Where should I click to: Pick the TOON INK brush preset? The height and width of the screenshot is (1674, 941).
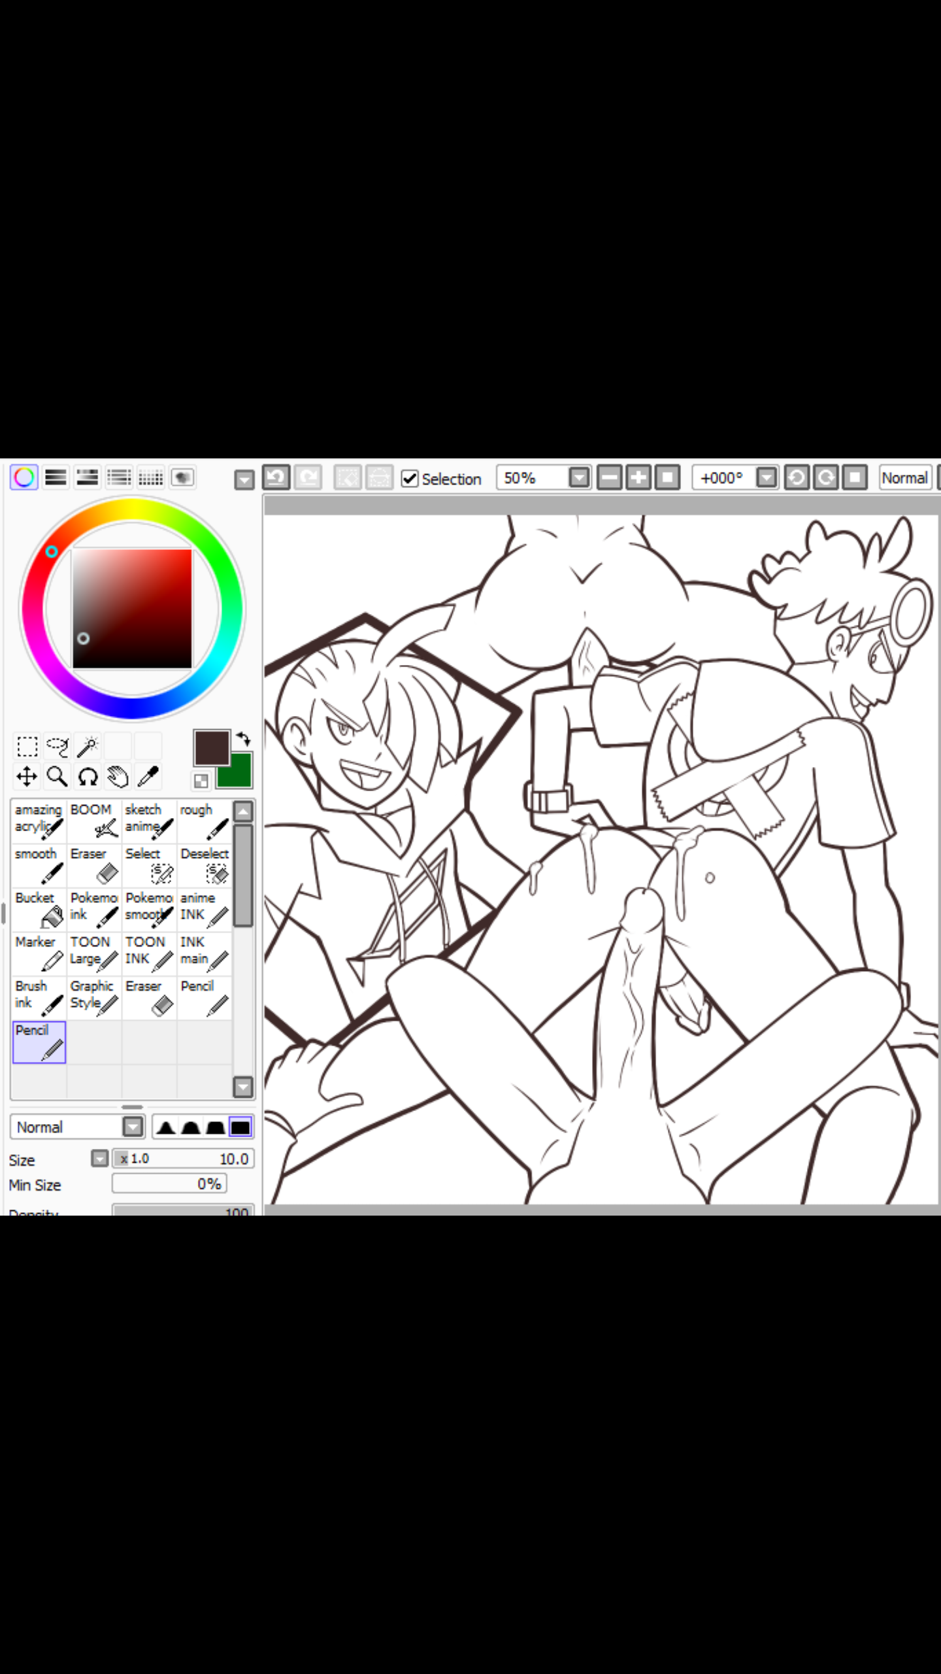point(148,951)
